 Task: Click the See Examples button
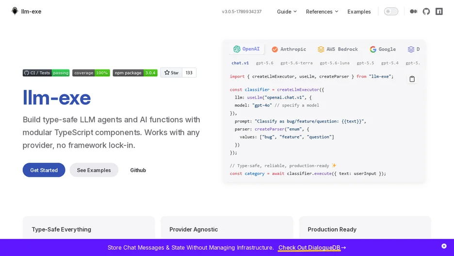coord(94,170)
